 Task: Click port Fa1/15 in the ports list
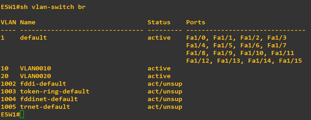point(290,61)
